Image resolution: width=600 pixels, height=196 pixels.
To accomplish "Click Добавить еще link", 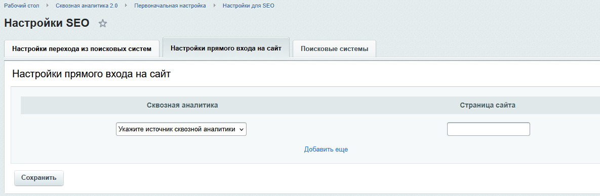I will click(326, 150).
